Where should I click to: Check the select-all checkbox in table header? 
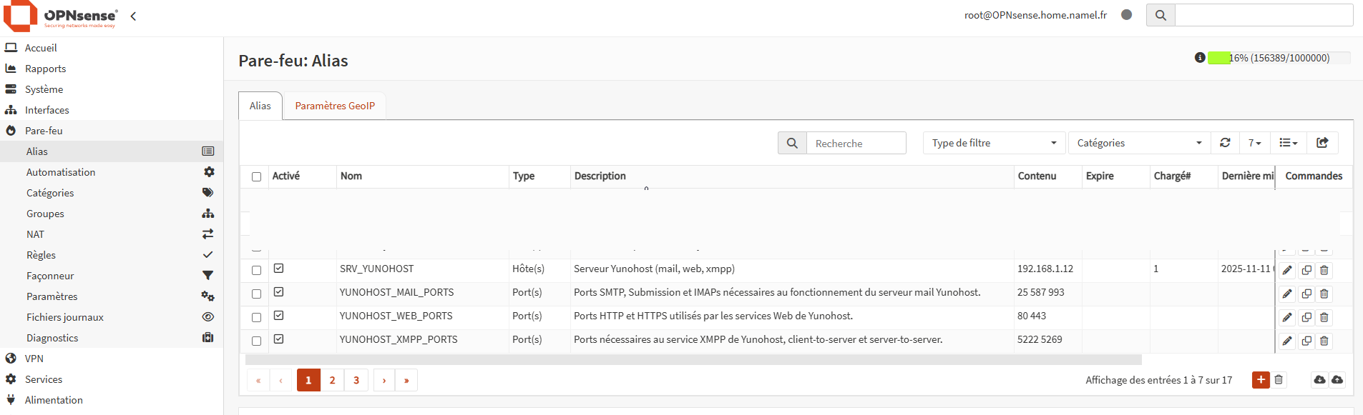coord(256,176)
